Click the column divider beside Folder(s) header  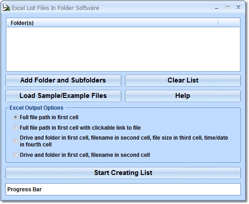click(218, 23)
